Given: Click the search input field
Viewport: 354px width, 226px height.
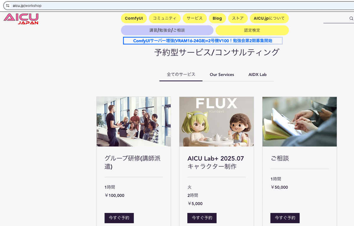Looking at the screenshot, I should (336, 18).
